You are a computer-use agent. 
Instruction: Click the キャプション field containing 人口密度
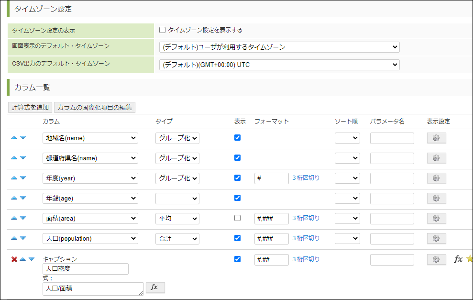click(x=85, y=269)
